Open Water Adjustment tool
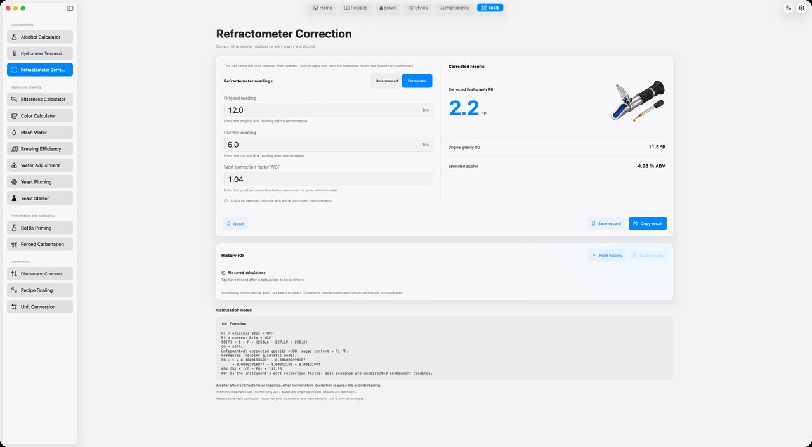Image resolution: width=812 pixels, height=447 pixels. [x=40, y=165]
